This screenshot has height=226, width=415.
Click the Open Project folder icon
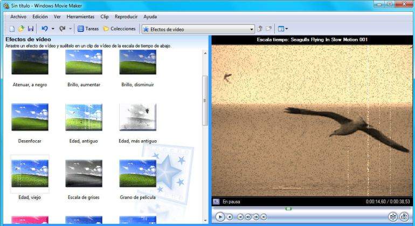pyautogui.click(x=21, y=29)
